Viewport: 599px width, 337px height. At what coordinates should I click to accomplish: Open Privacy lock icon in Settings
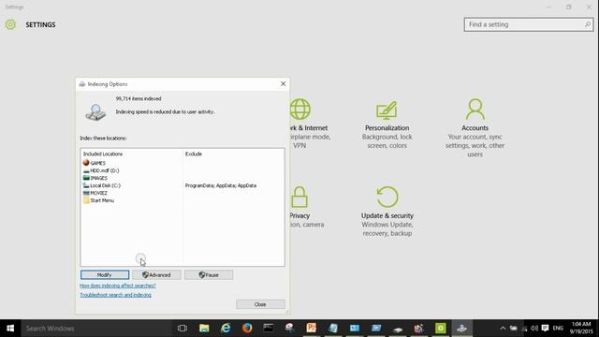coord(299,197)
